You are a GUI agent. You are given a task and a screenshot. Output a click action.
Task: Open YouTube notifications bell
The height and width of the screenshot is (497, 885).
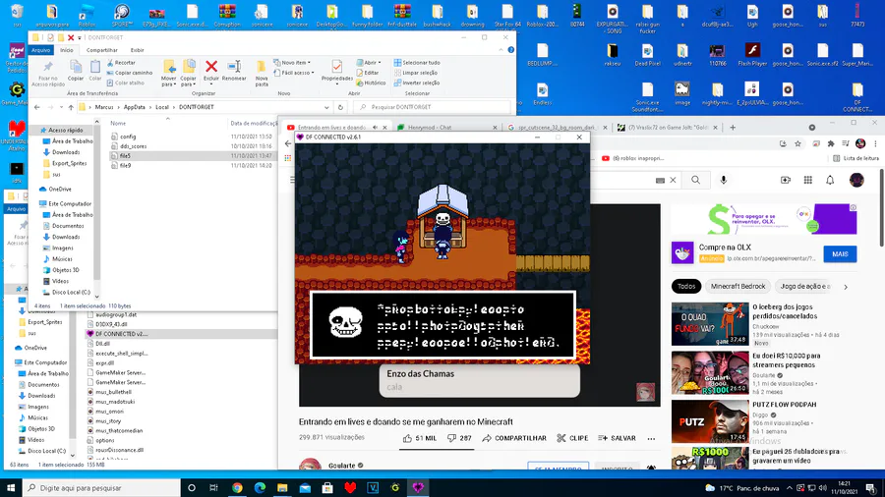830,180
